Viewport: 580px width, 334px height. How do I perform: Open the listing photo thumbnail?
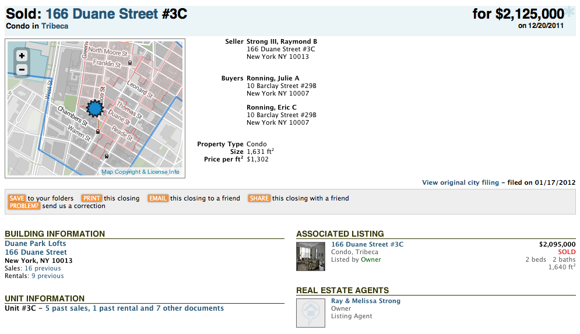(311, 256)
